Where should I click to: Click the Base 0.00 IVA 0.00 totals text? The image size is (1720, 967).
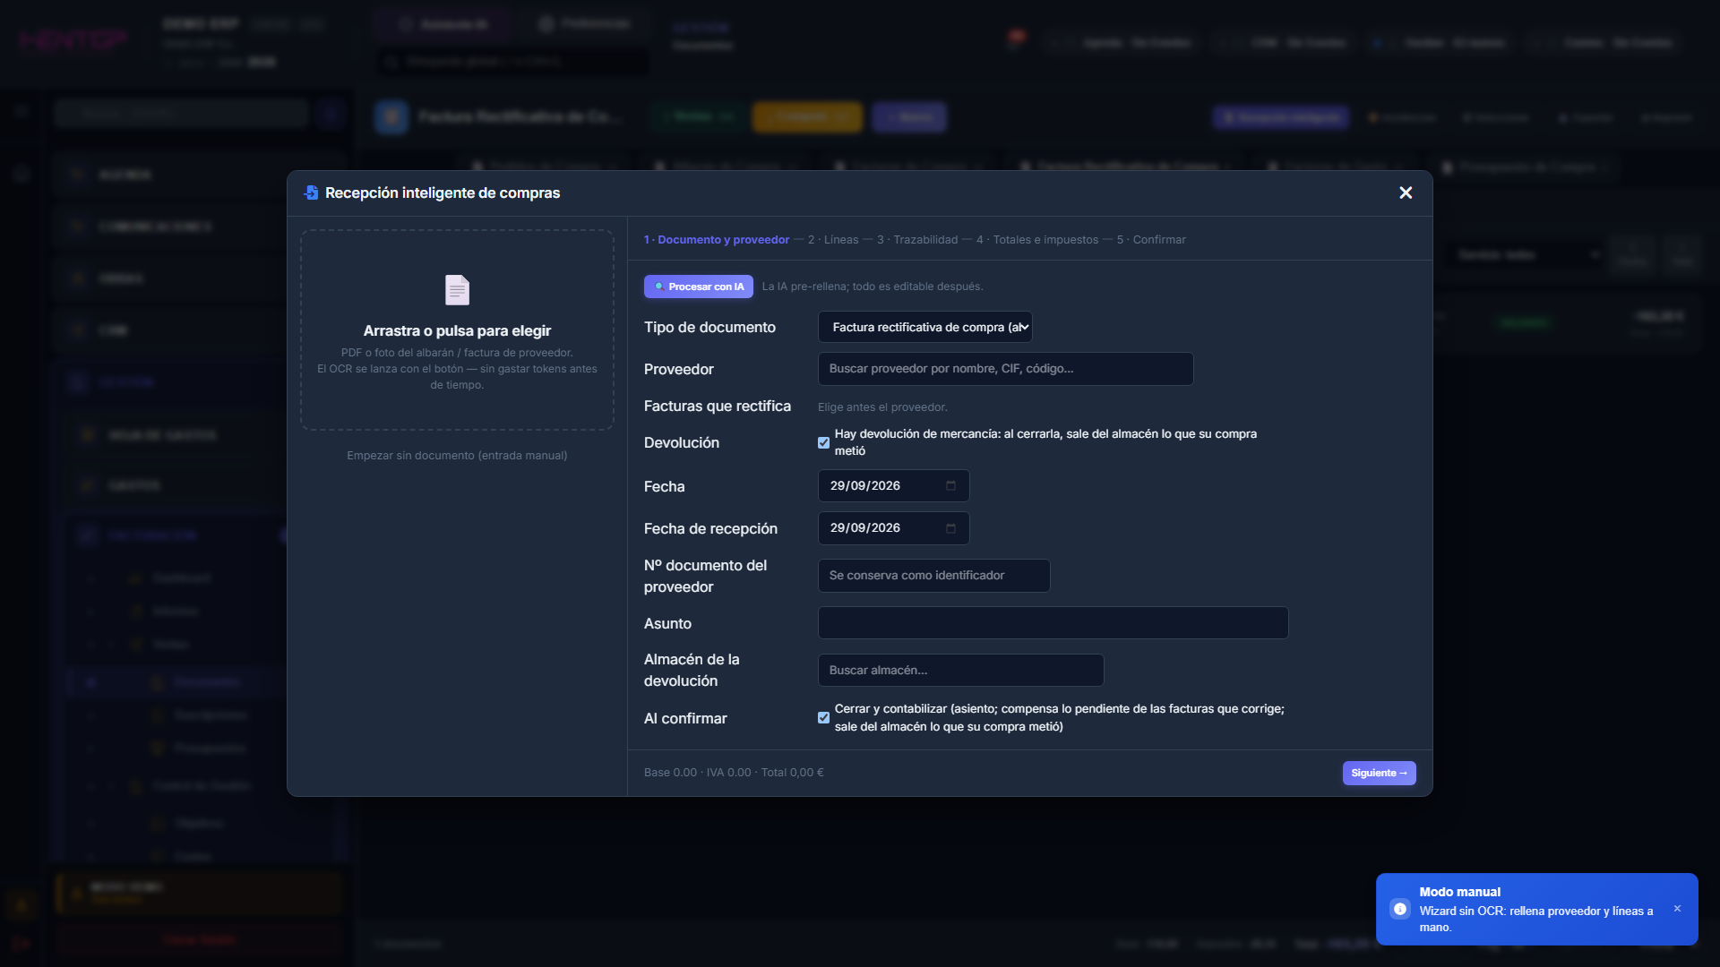point(734,773)
